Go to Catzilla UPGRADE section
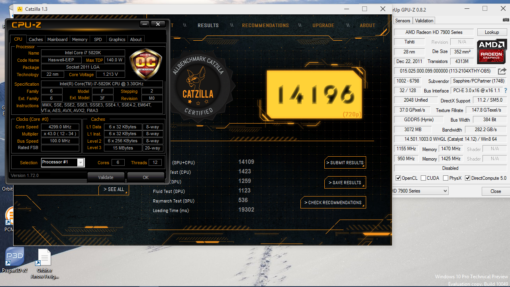This screenshot has height=287, width=510. [323, 26]
